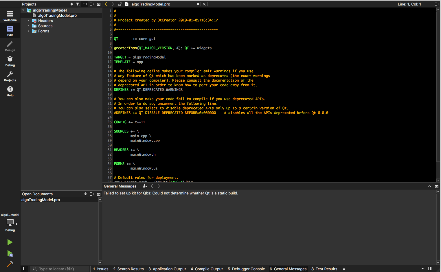The width and height of the screenshot is (441, 272).
Task: Toggle the right sidebar visibility
Action: point(430,269)
